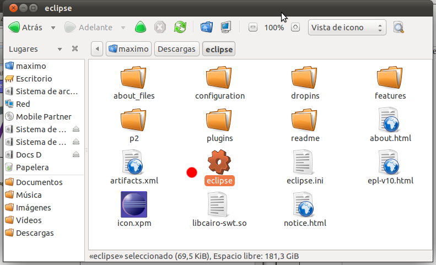
Task: Open Papelera in the sidebar
Action: [x=44, y=167]
